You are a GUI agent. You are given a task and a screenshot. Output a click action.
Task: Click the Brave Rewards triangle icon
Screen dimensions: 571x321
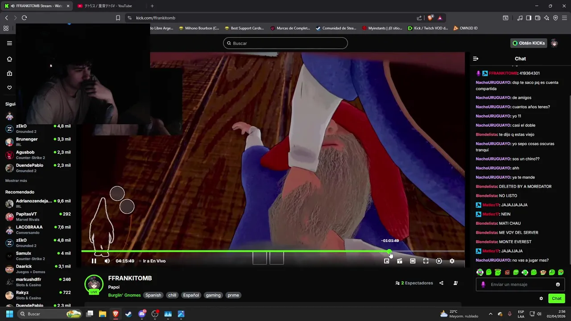point(440,18)
